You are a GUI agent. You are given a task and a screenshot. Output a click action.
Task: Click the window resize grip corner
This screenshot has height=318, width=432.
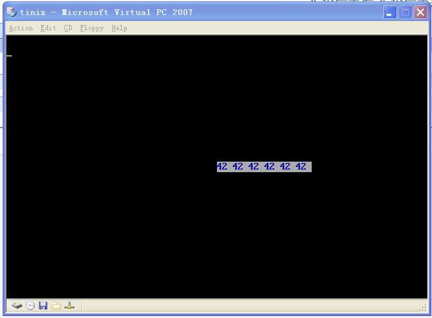(423, 308)
